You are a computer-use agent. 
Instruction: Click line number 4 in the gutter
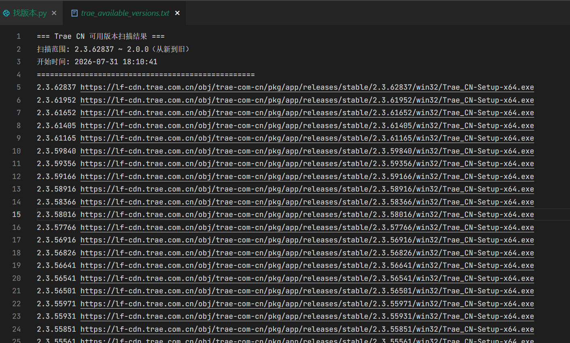pyautogui.click(x=19, y=75)
